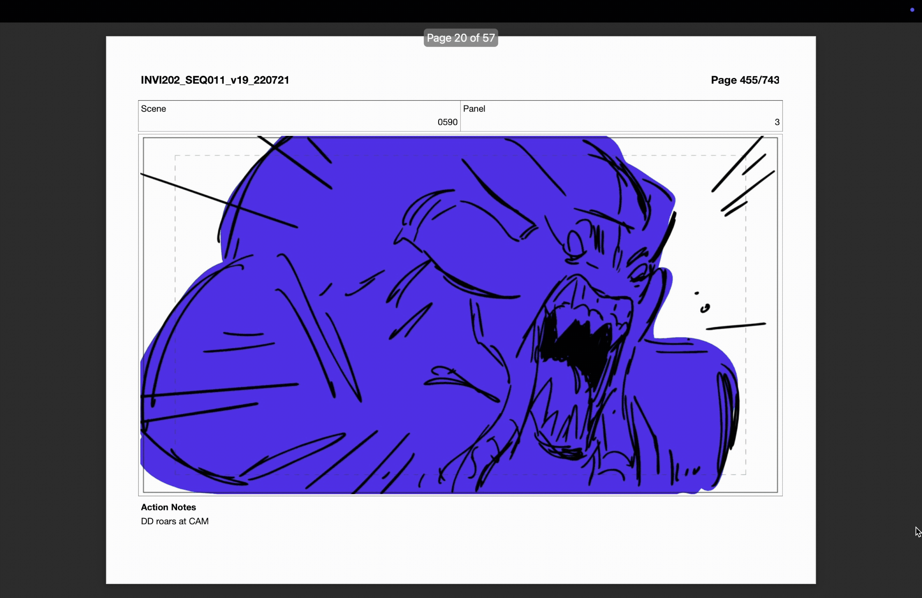Select the 'Panel' field label
Image resolution: width=922 pixels, height=598 pixels.
[474, 109]
